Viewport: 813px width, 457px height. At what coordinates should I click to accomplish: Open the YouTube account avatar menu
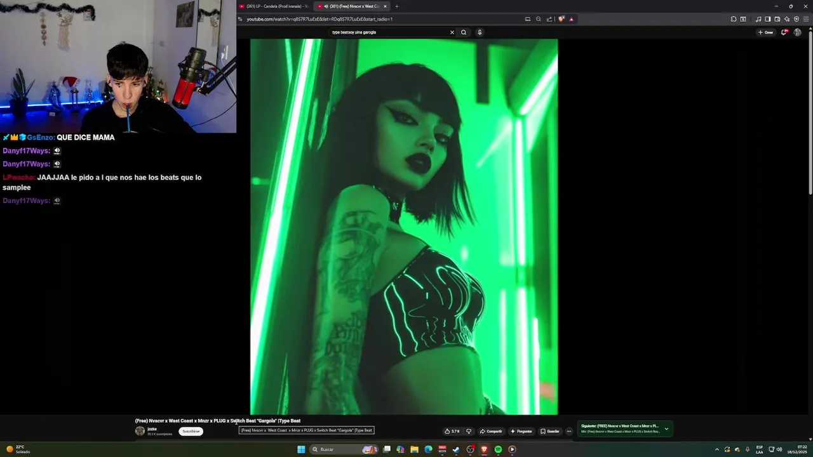(x=798, y=32)
